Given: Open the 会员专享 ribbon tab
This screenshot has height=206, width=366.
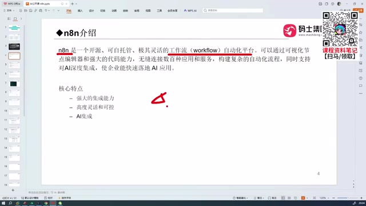Looking at the screenshot, I should point(173,11).
